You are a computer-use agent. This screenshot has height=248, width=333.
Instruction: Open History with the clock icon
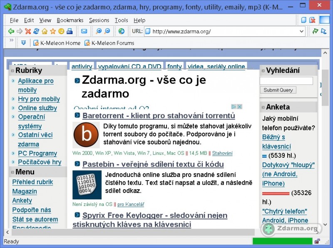[61, 32]
